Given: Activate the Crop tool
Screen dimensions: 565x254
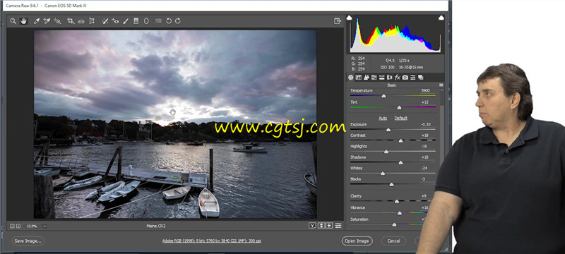Looking at the screenshot, I should [70, 21].
